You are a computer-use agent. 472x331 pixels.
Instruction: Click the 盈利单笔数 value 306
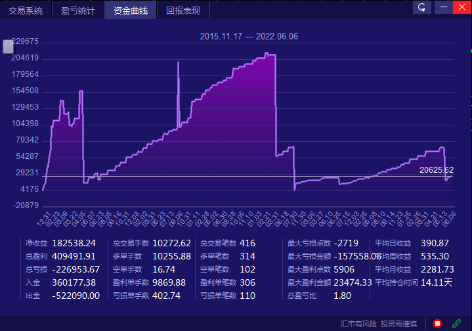point(247,282)
